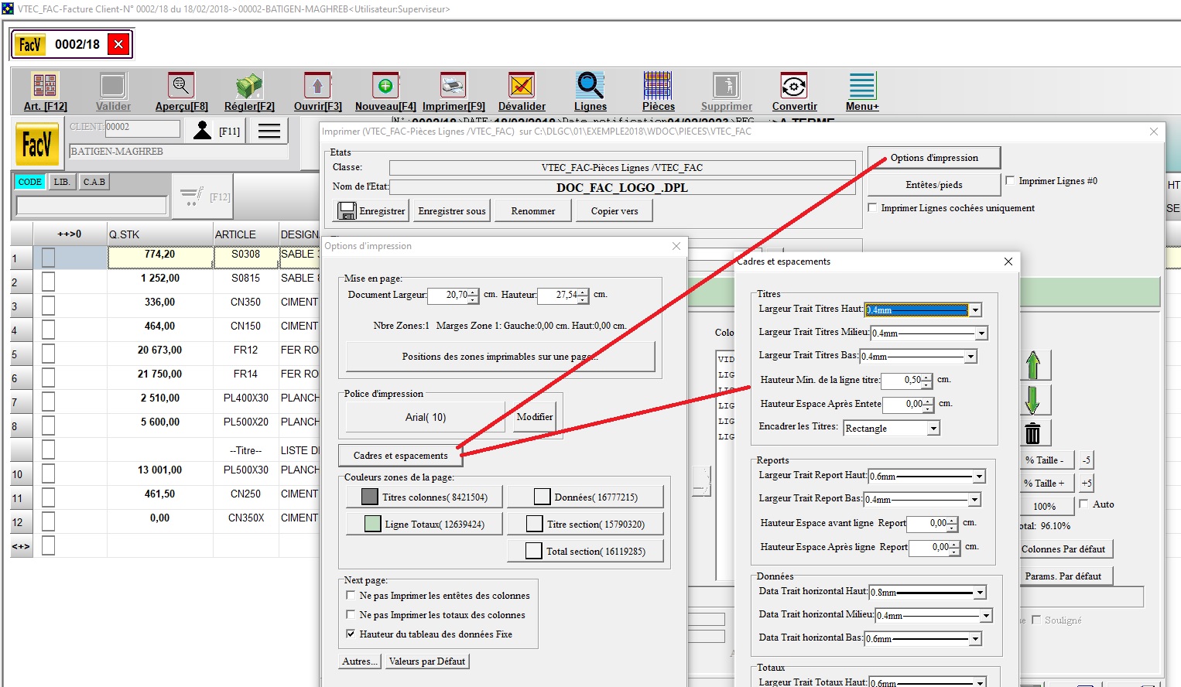Viewport: 1181px width, 687px height.
Task: Create new document with Nouveau[F4] icon
Action: click(x=385, y=85)
